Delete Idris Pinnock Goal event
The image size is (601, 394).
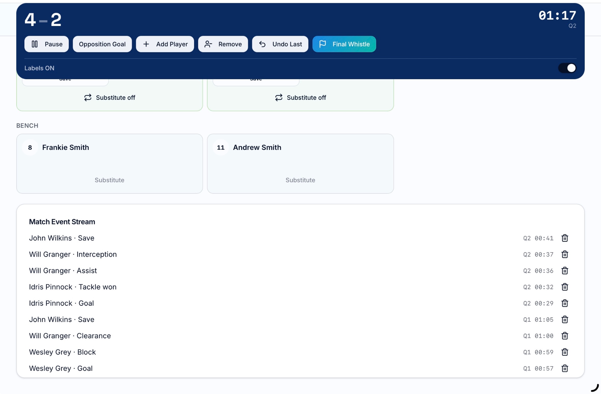point(565,303)
